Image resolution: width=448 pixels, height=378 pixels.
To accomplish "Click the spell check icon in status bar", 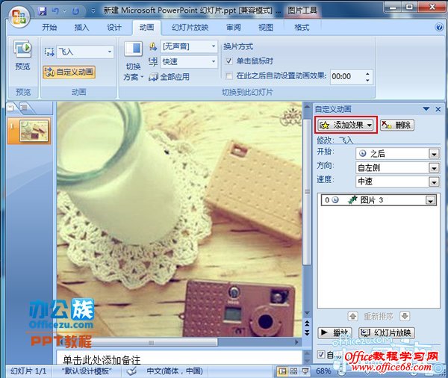I will [x=131, y=371].
